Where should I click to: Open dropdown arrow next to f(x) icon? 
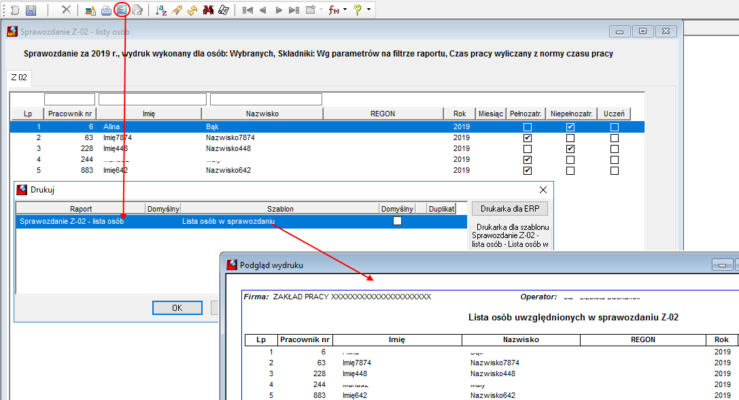point(345,10)
